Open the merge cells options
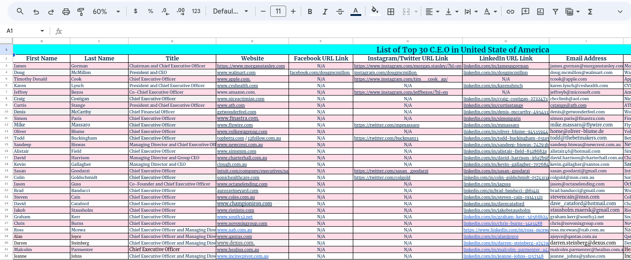The width and height of the screenshot is (631, 260). click(409, 11)
